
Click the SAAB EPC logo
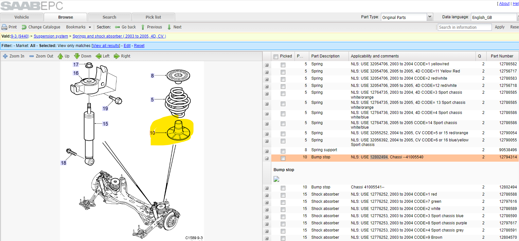(x=32, y=6)
